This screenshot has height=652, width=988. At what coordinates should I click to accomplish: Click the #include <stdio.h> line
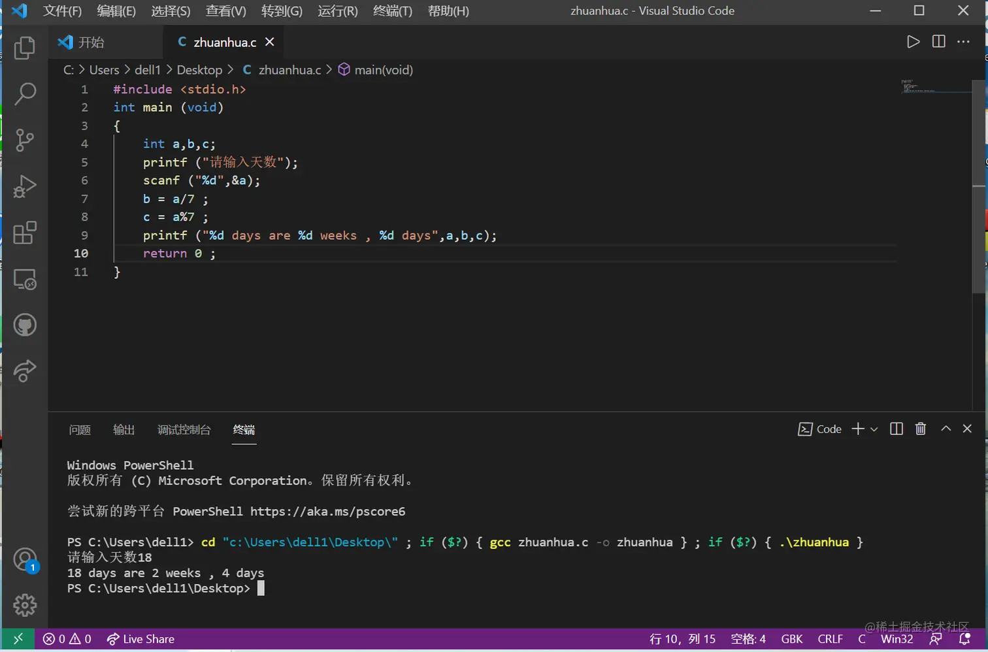[x=180, y=89]
